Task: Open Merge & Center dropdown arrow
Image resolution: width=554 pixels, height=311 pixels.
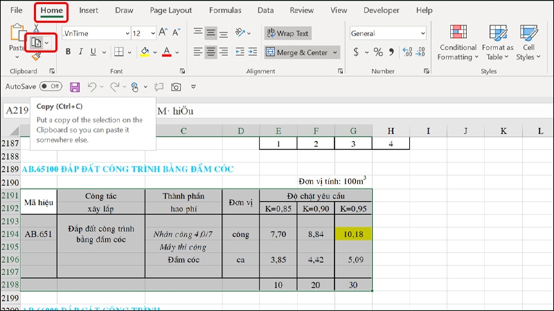Action: pyautogui.click(x=335, y=53)
